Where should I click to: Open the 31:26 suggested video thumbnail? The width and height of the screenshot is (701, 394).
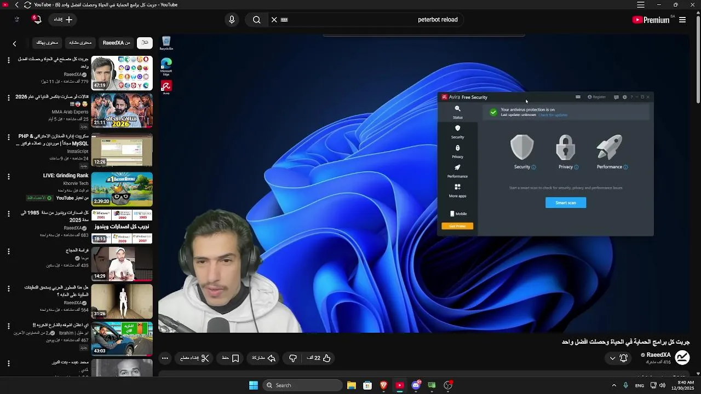122,302
